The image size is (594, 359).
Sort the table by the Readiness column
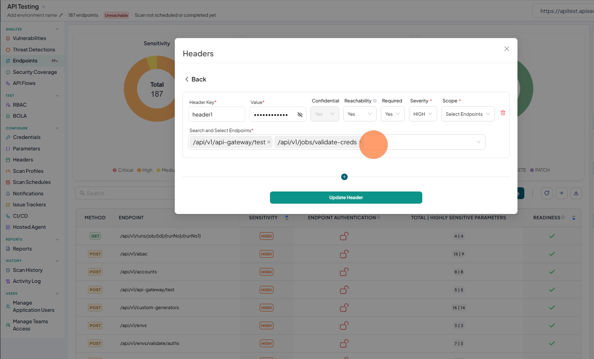pyautogui.click(x=574, y=218)
